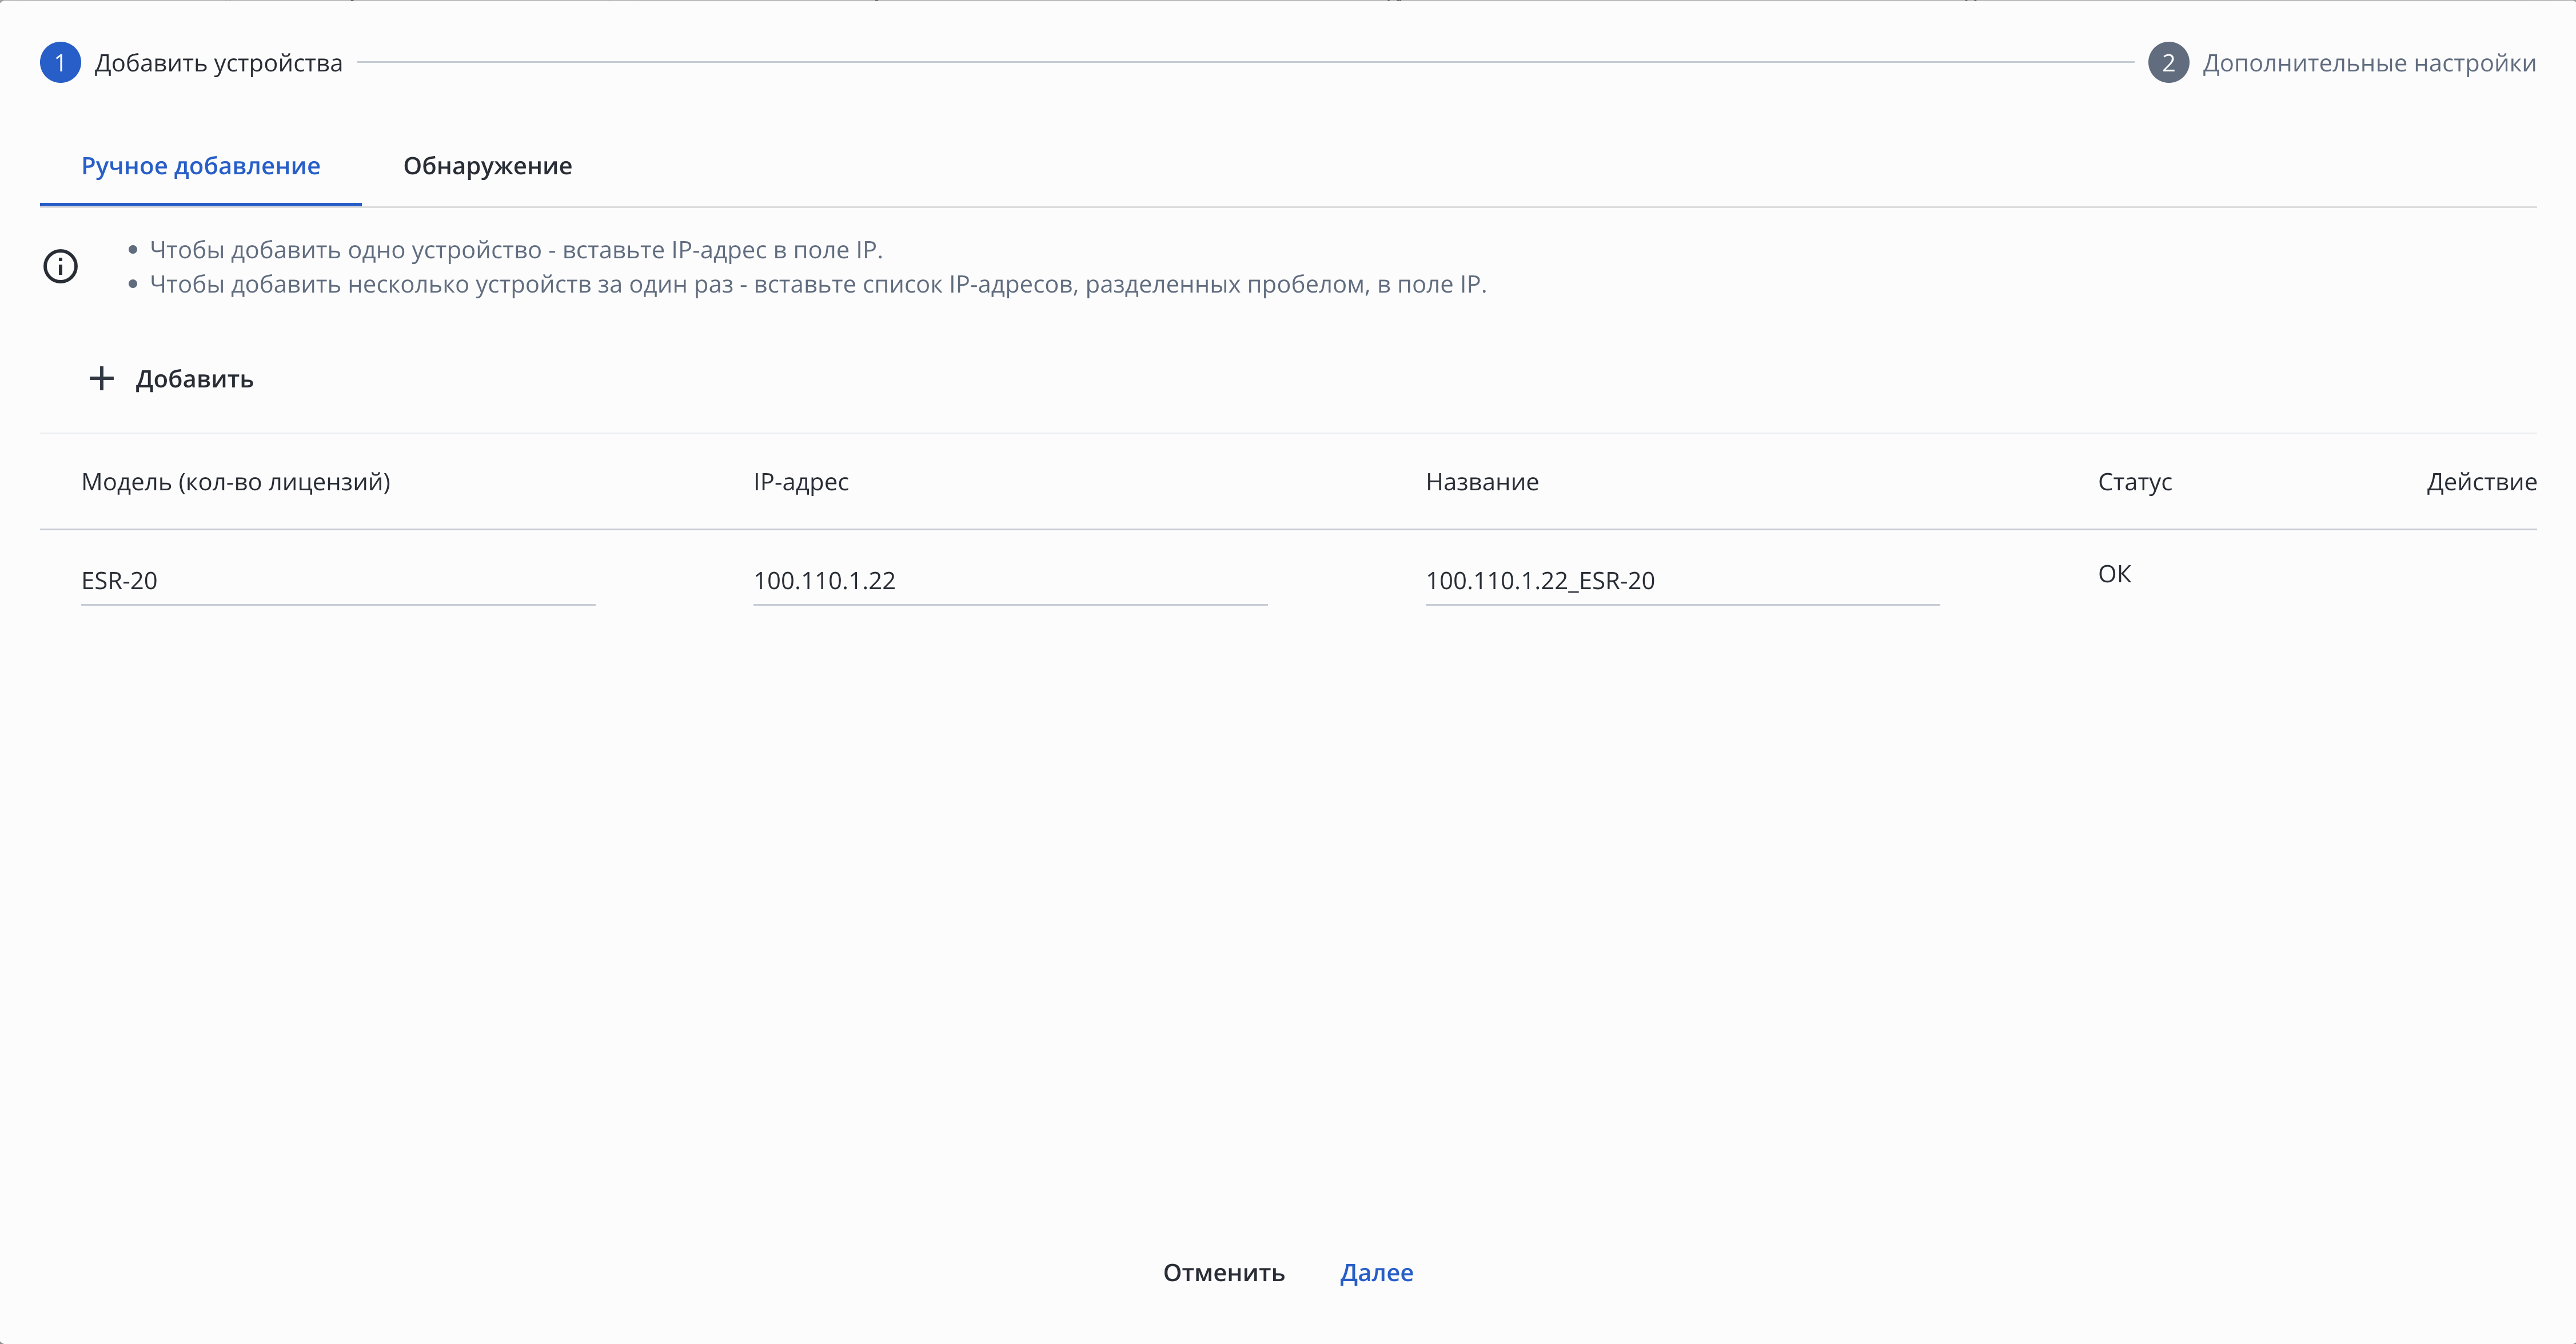Click the Название column header
This screenshot has height=1344, width=2576.
[x=1481, y=482]
